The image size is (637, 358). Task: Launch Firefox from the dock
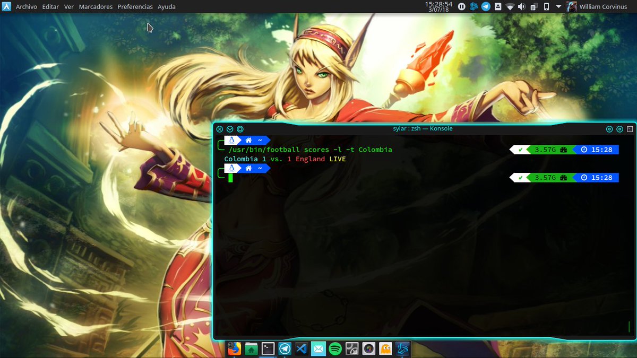click(x=234, y=348)
